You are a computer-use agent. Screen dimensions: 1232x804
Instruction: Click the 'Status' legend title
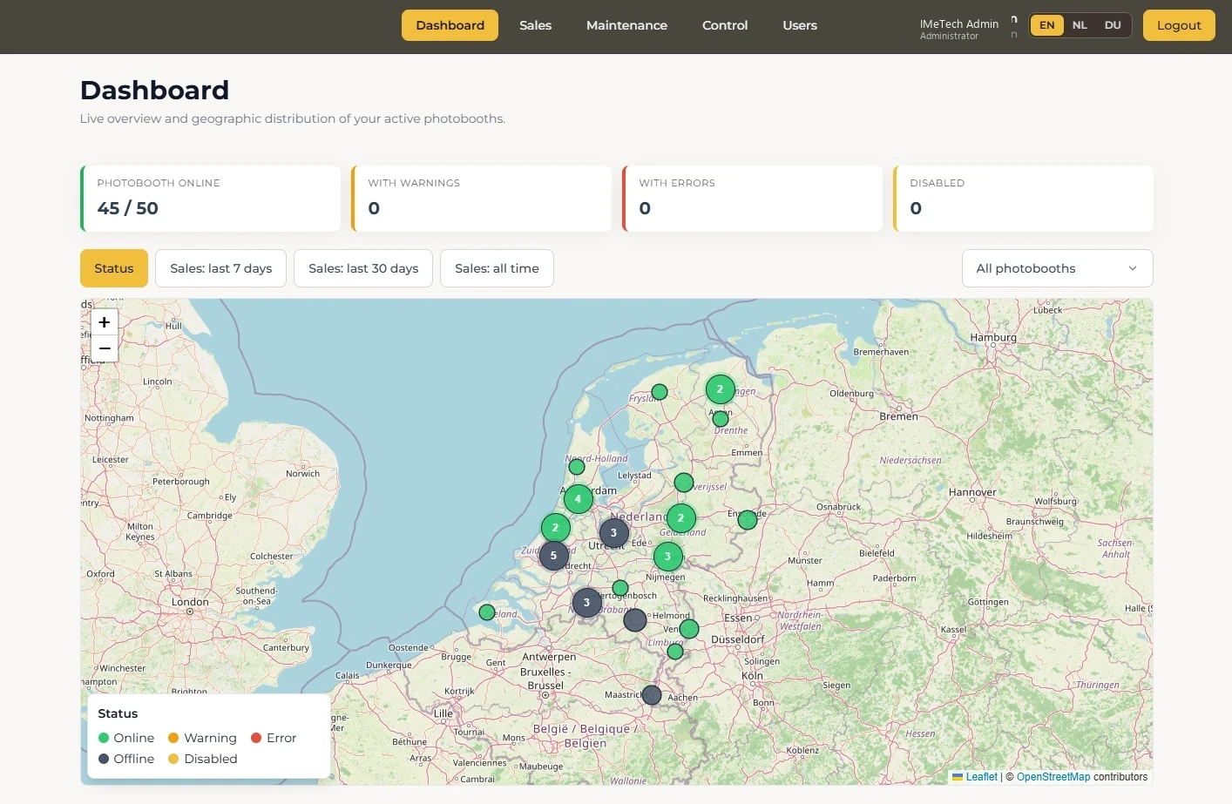pos(118,713)
